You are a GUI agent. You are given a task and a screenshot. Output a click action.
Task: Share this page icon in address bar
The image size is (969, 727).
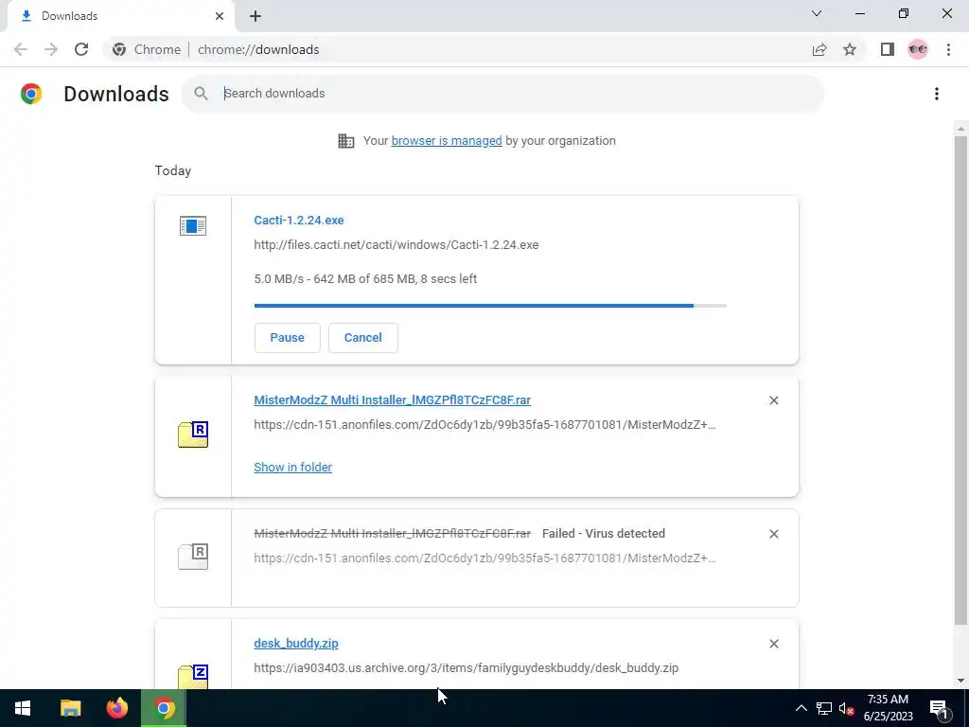coord(819,49)
